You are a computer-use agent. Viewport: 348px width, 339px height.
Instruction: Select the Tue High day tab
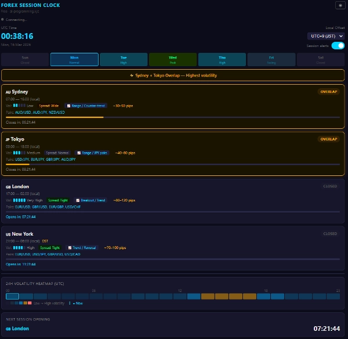coord(124,60)
